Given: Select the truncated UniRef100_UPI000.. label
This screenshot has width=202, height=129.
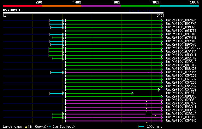Looking at the screenshot, I should pyautogui.click(x=183, y=48).
